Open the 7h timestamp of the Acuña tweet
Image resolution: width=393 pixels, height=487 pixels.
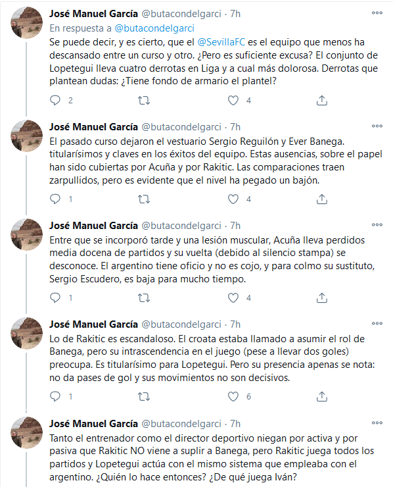click(x=235, y=226)
